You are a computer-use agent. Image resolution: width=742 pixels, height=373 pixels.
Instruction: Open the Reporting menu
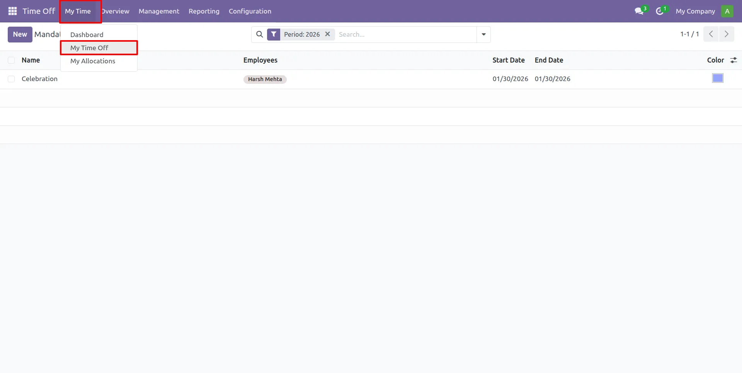204,11
